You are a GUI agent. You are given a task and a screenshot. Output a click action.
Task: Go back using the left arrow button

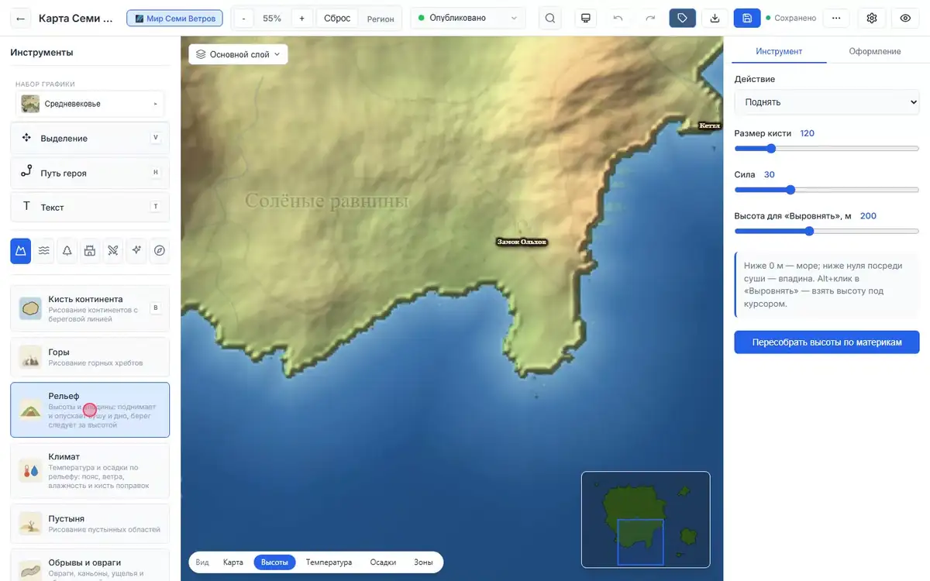point(20,18)
